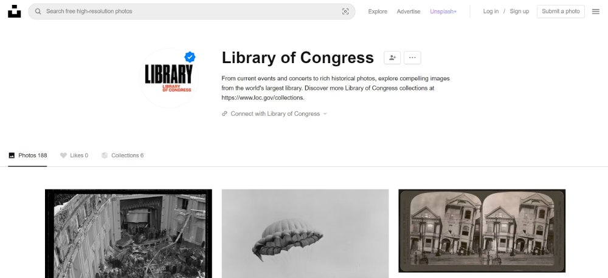608x278 pixels.
Task: Click the Unsplash logo home icon
Action: click(x=15, y=11)
